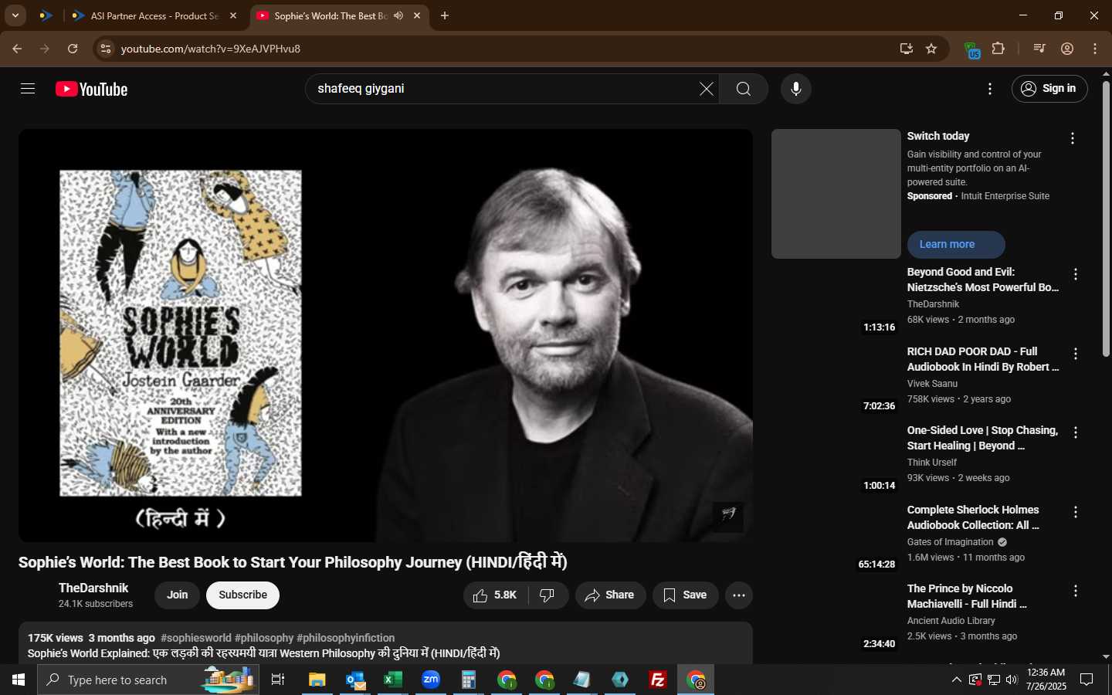Screen dimensions: 1112x695
Task: Open the #sophiesworld hashtag link
Action: pos(196,638)
